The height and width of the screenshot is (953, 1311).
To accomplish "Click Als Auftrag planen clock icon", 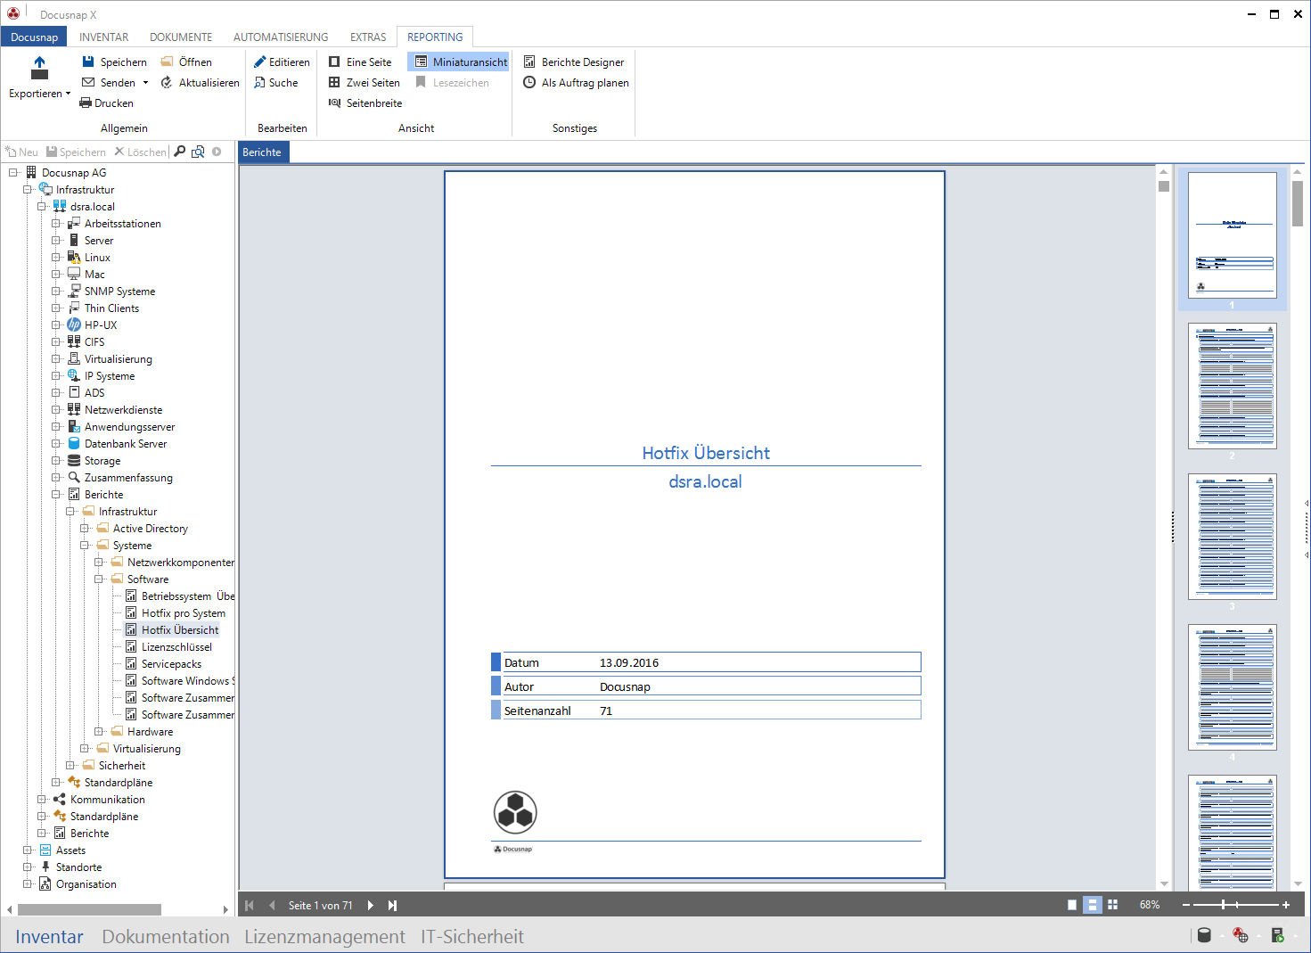I will click(529, 82).
